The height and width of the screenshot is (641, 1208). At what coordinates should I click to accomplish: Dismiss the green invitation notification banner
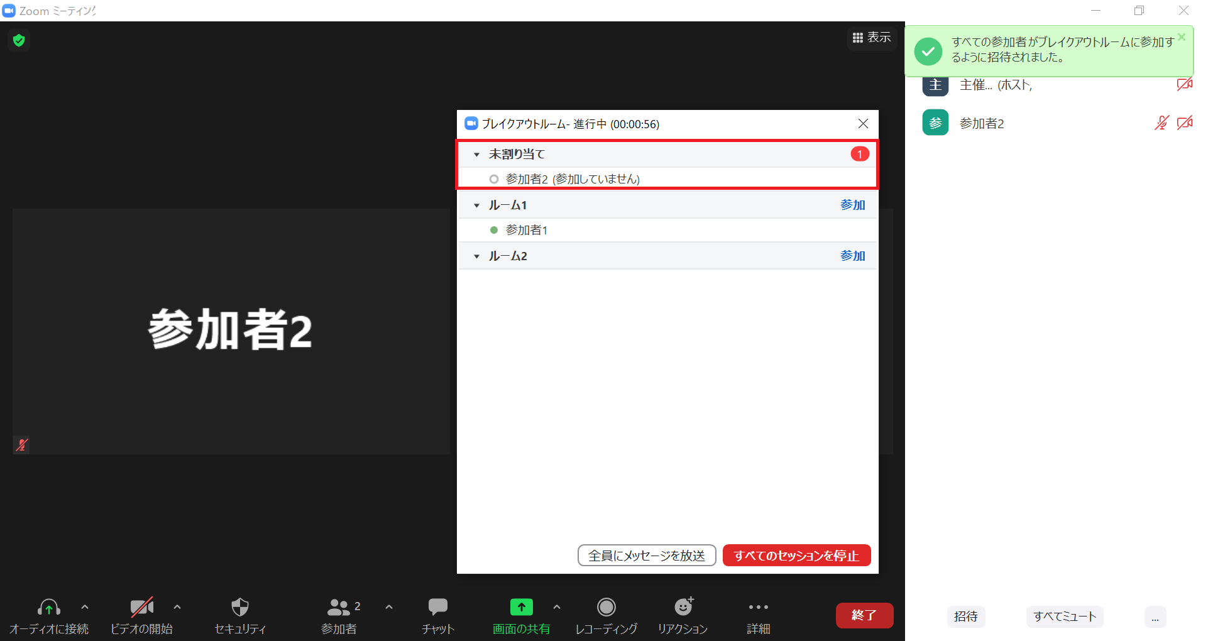click(x=1182, y=37)
